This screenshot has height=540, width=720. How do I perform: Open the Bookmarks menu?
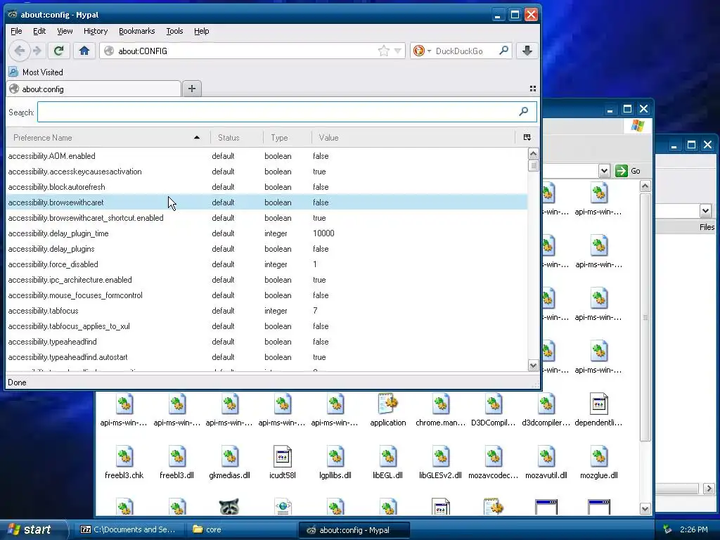137,31
